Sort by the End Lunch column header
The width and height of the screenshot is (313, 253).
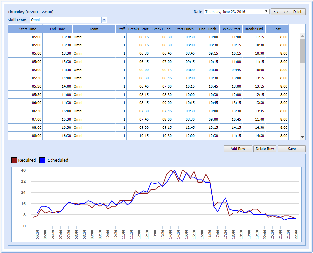(x=208, y=29)
